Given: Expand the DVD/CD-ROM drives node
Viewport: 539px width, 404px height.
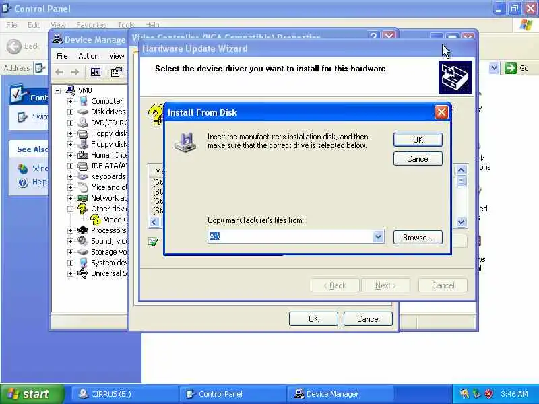Looking at the screenshot, I should 70,123.
